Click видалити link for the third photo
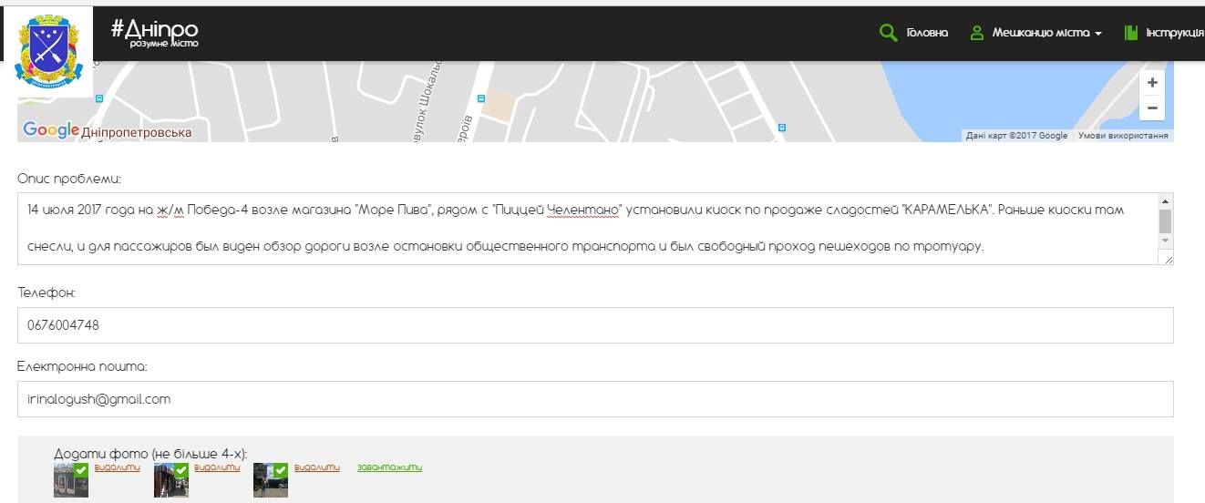Viewport: 1205px width, 503px height. tap(316, 467)
